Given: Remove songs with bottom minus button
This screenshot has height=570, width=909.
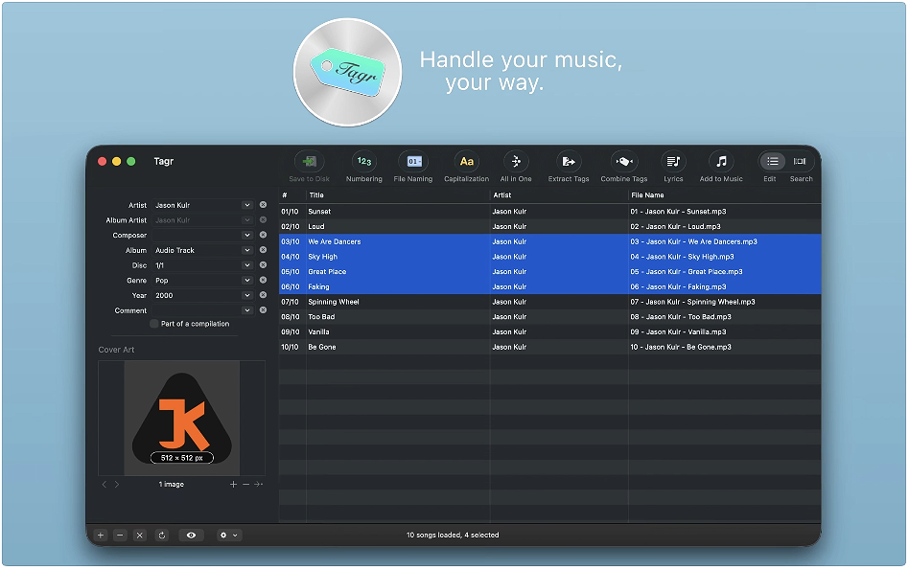Looking at the screenshot, I should point(120,536).
